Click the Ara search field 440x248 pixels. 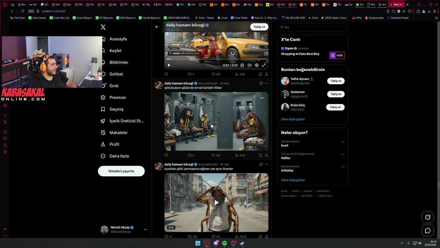[x=313, y=27]
